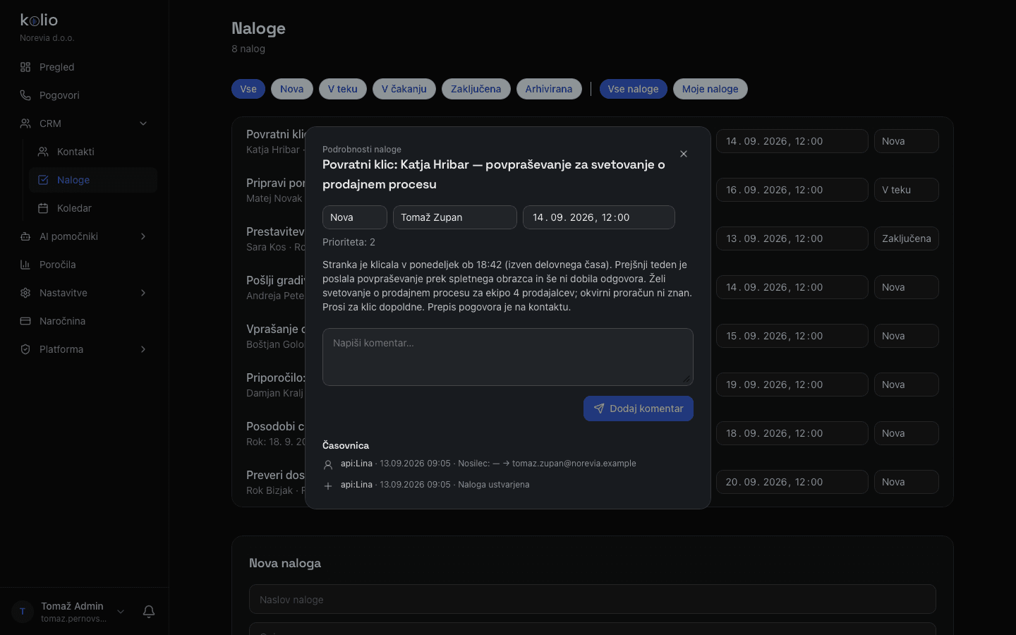Click the CRM people icon
This screenshot has width=1016, height=635.
pyautogui.click(x=25, y=123)
